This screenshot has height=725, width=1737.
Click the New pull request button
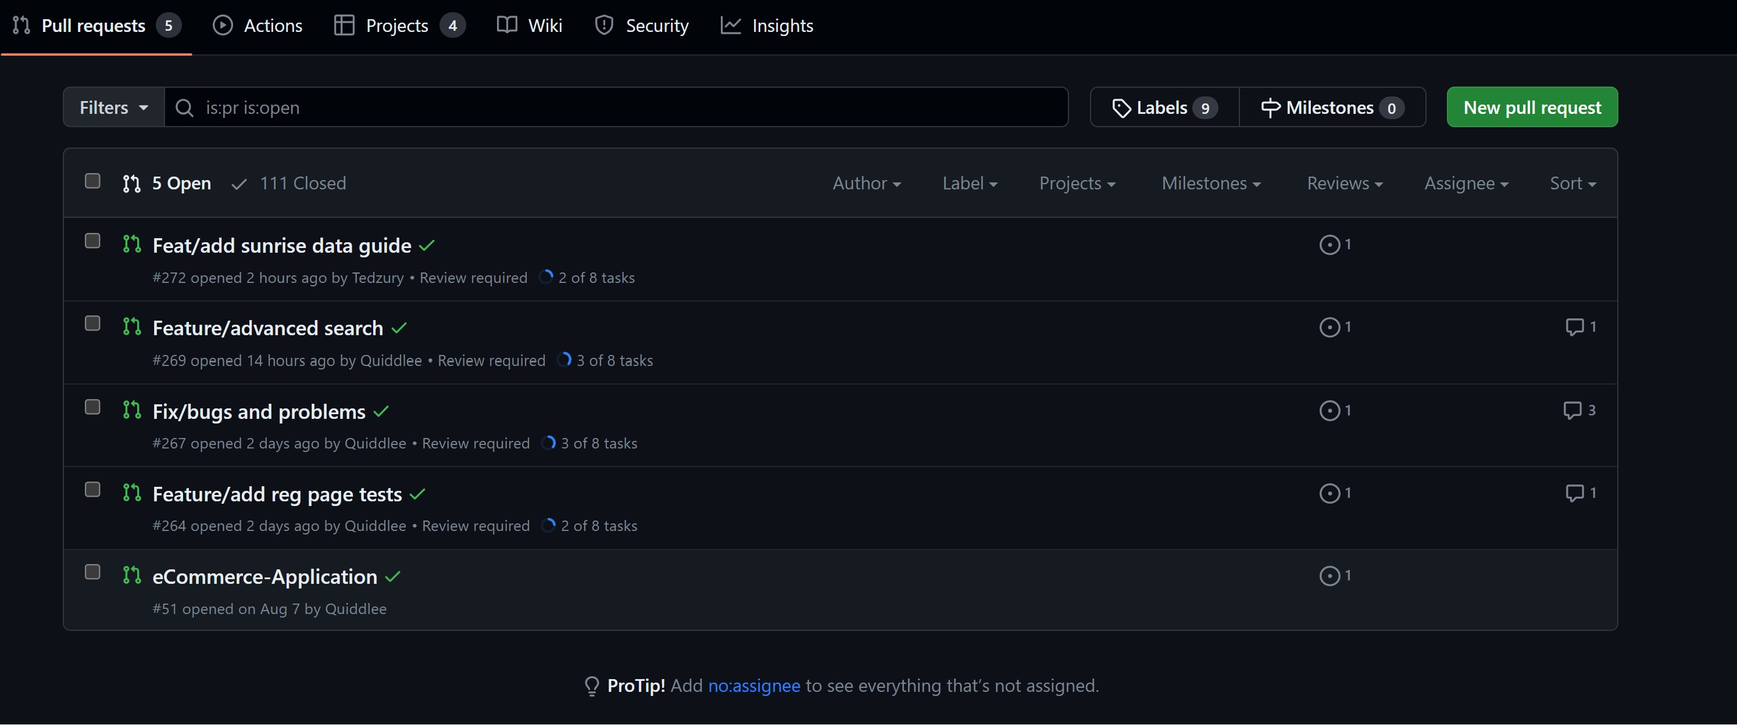[1531, 107]
